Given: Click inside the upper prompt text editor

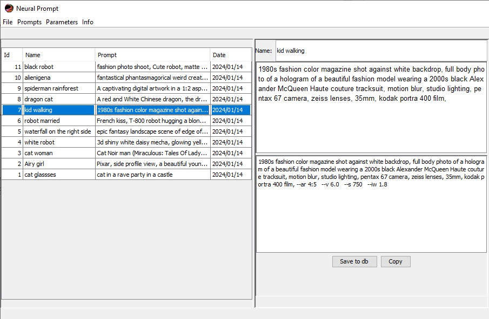Looking at the screenshot, I should click(371, 119).
